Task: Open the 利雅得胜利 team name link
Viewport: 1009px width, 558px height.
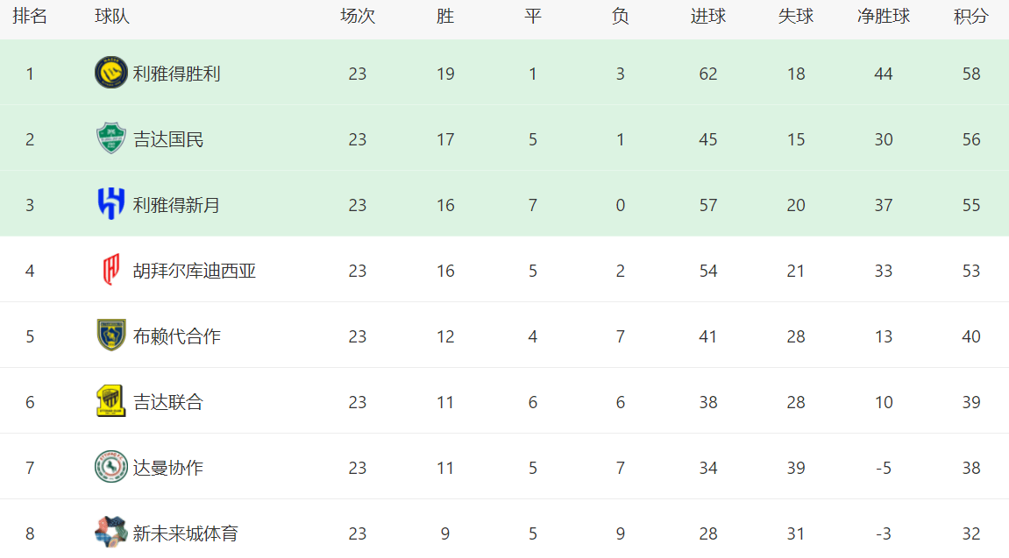Action: click(176, 74)
